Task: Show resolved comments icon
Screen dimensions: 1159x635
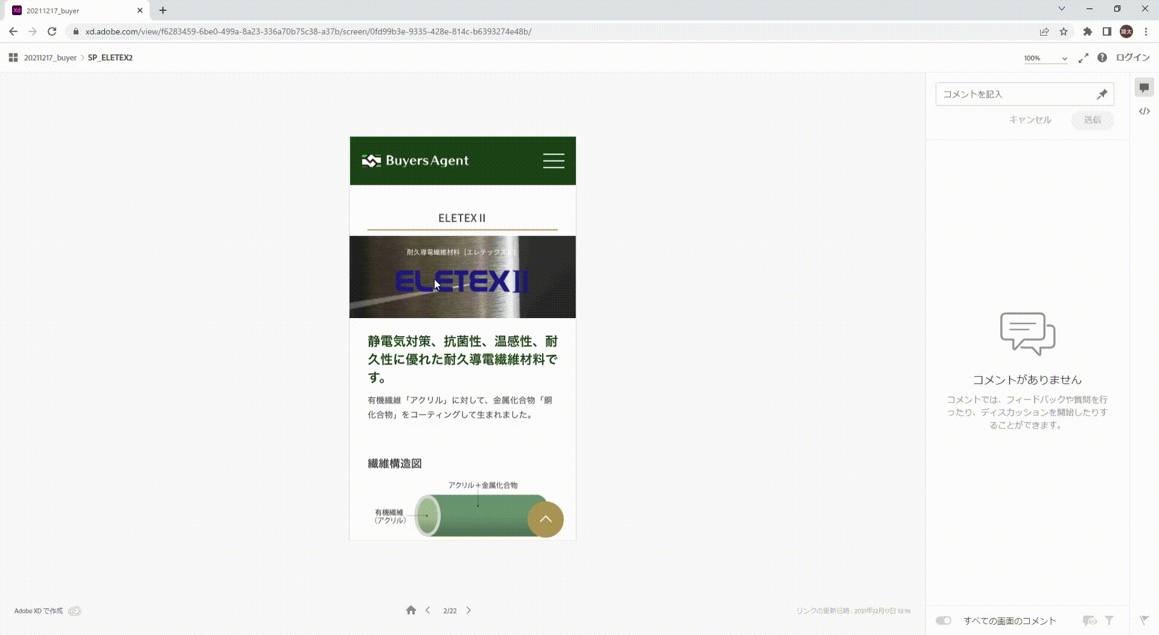Action: (x=1090, y=620)
